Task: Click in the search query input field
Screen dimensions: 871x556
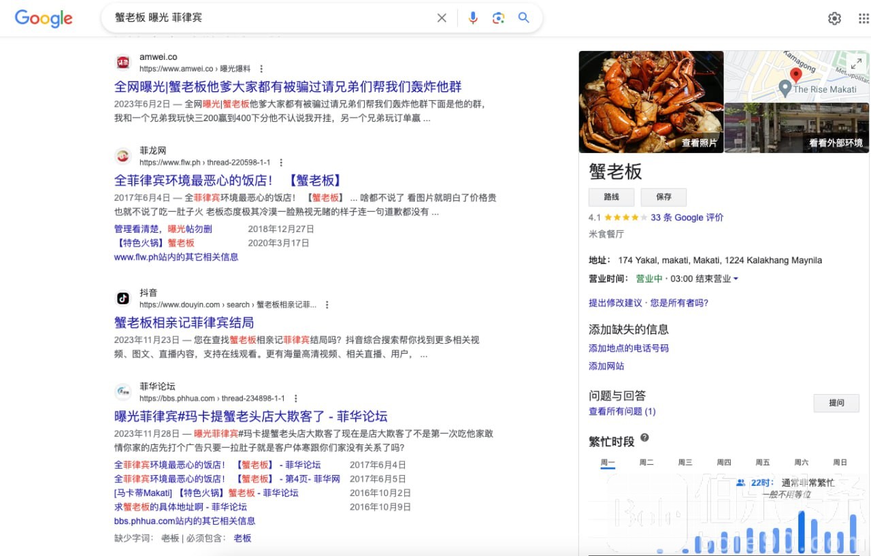Action: coord(272,18)
